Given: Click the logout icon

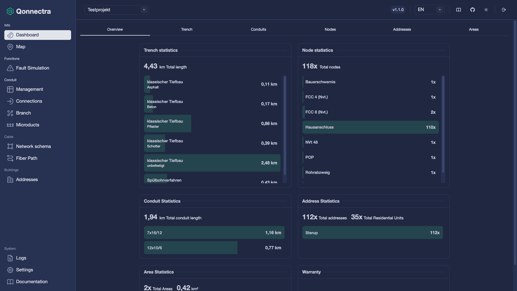Looking at the screenshot, I should coord(504,10).
